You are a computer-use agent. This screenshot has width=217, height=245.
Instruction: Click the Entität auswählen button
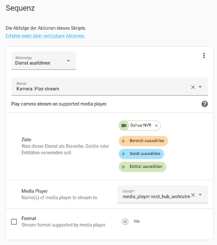point(142,167)
